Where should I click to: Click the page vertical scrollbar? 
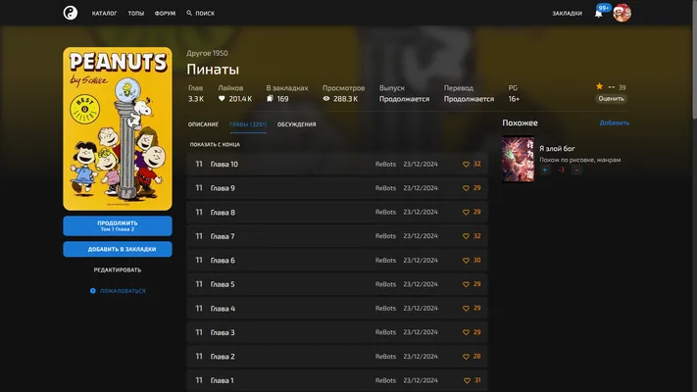click(x=694, y=60)
